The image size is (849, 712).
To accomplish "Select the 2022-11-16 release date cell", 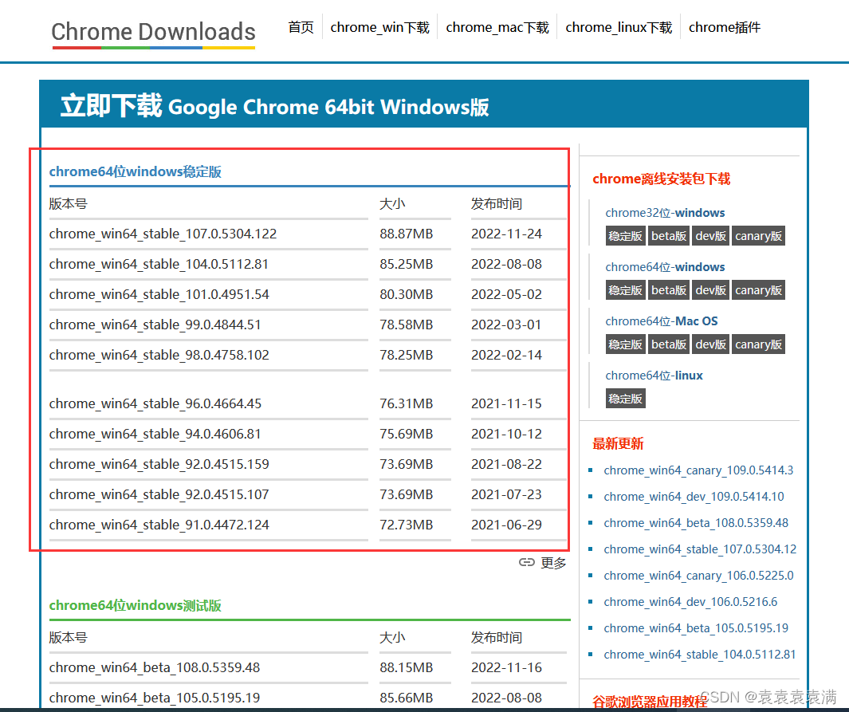I will [506, 667].
